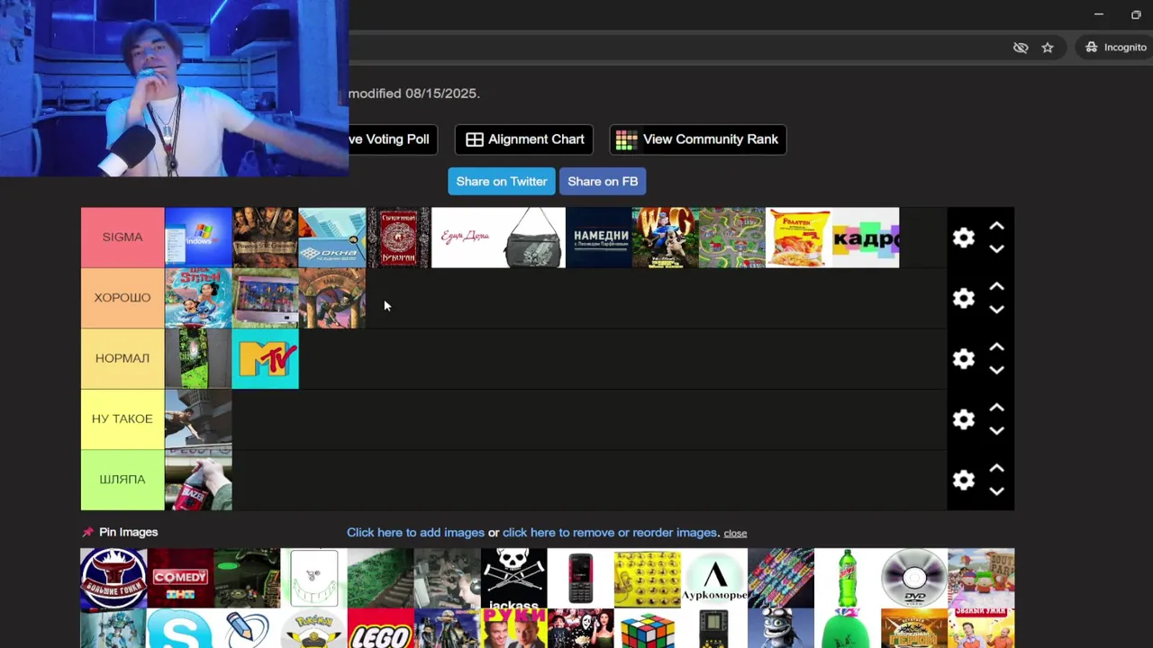This screenshot has width=1153, height=648.
Task: Pick the Blazer bottle image in ШЛЯПА
Action: [x=198, y=480]
